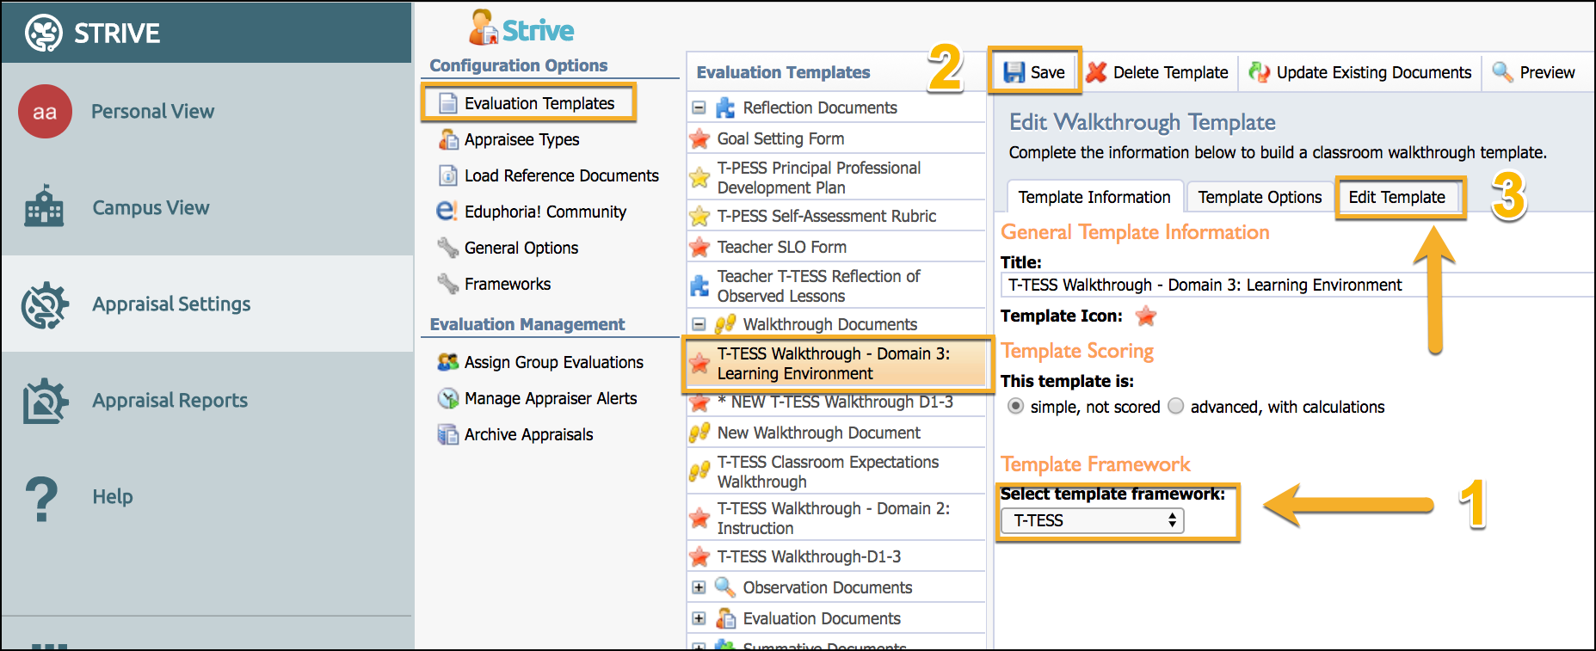The height and width of the screenshot is (651, 1596).
Task: Select 'New Walkthrough Document' template
Action: [836, 433]
